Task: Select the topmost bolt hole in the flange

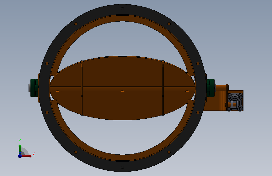Action: [122, 9]
